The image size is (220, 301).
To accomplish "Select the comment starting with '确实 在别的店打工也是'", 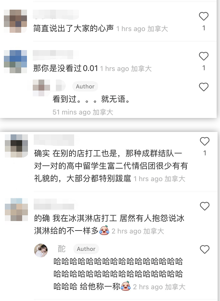I will pos(111,166).
